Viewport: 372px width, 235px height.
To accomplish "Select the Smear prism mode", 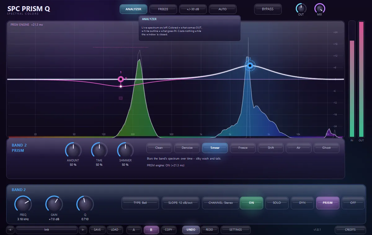I will tap(215, 148).
